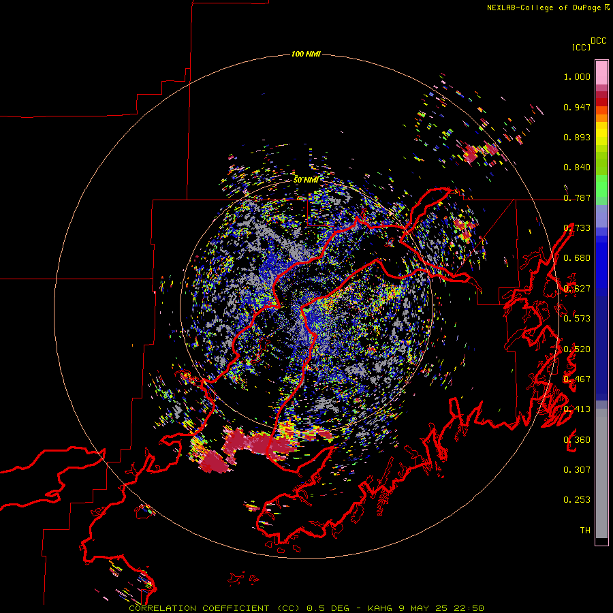
Task: Click the 0.627 color scale value
Action: (577, 289)
